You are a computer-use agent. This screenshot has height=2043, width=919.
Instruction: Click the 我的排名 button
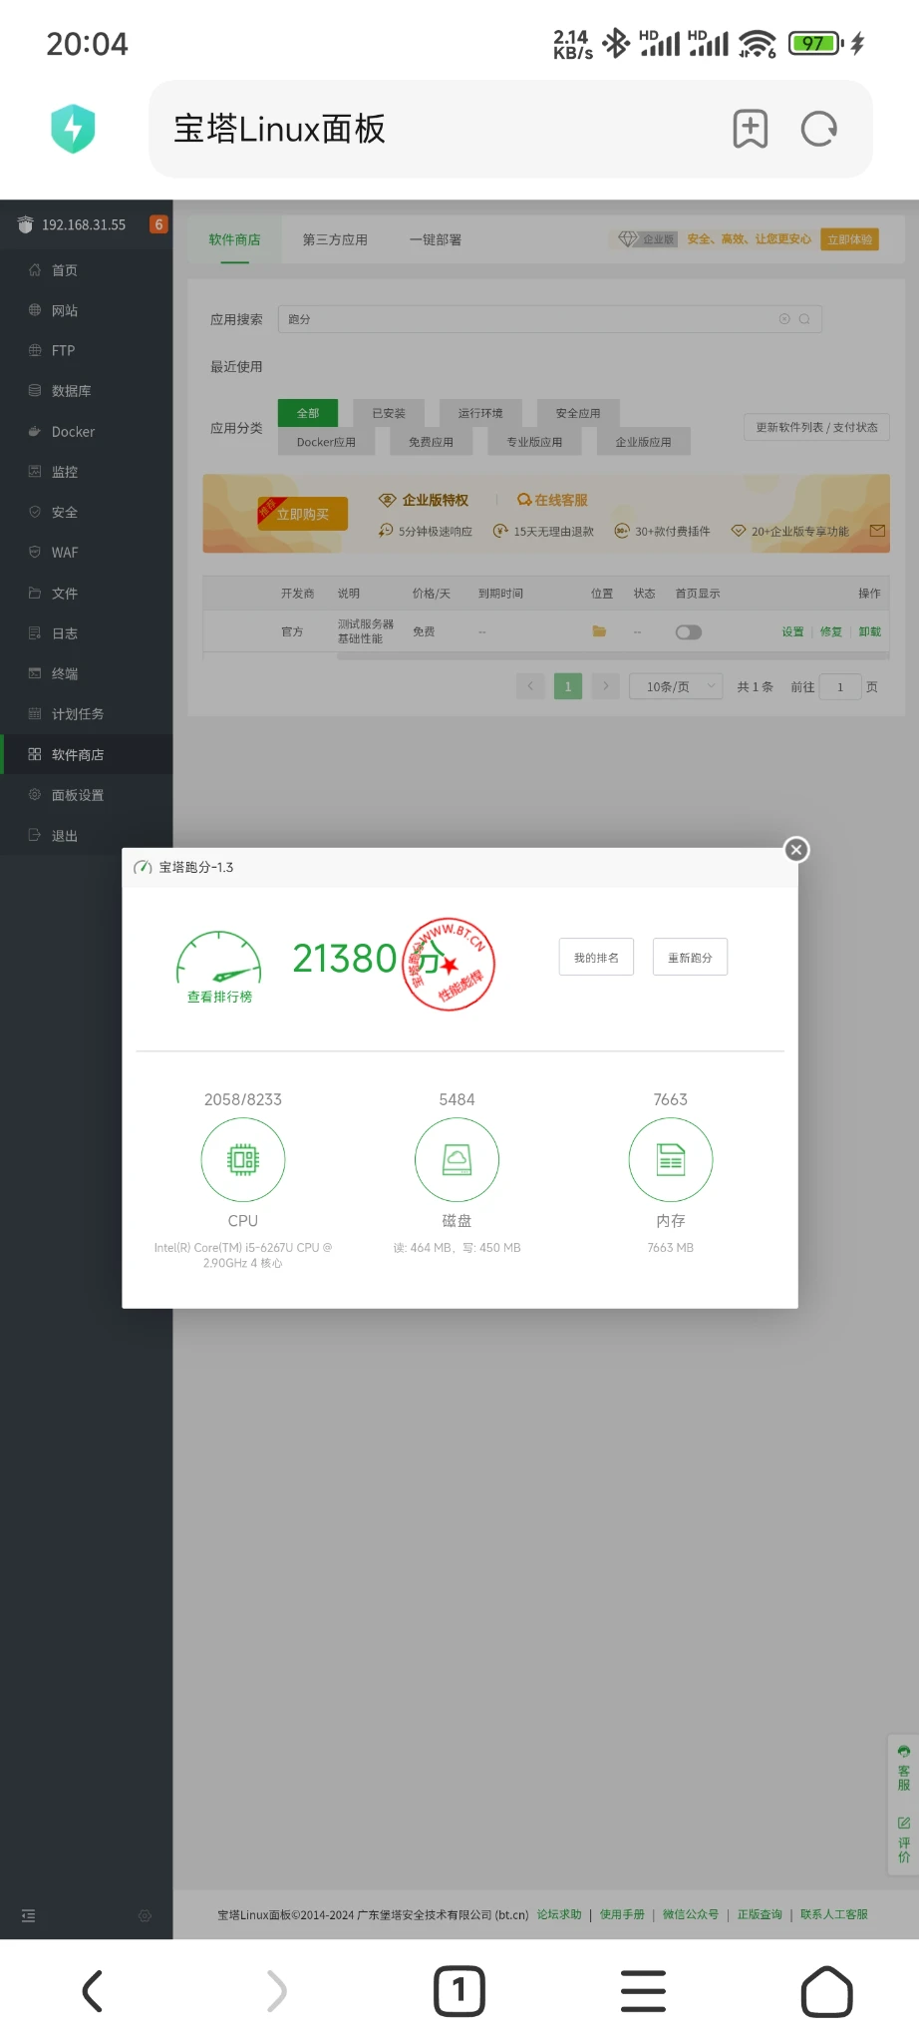596,958
